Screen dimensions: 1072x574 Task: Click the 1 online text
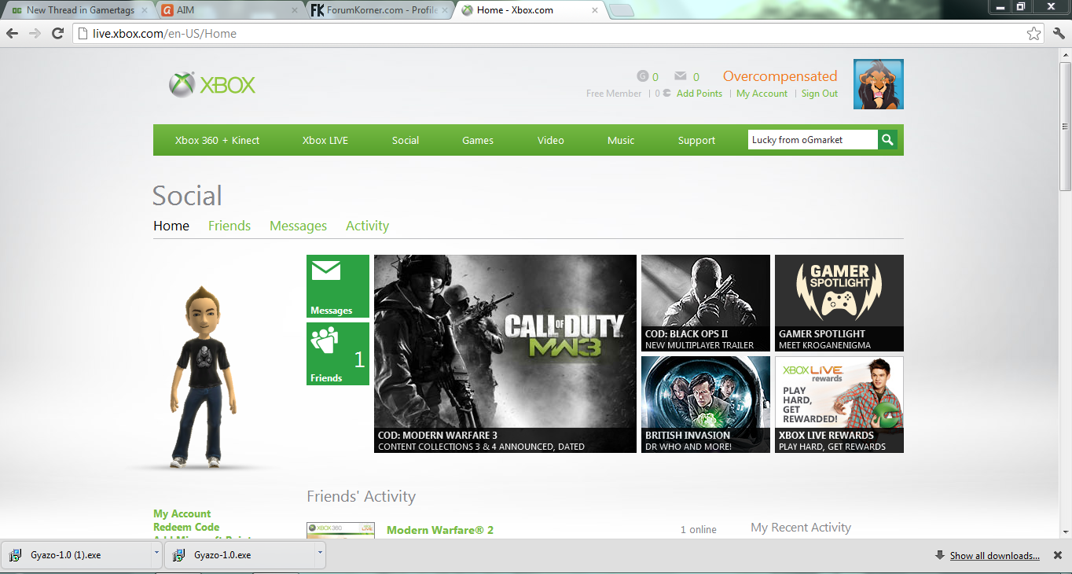pyautogui.click(x=699, y=530)
